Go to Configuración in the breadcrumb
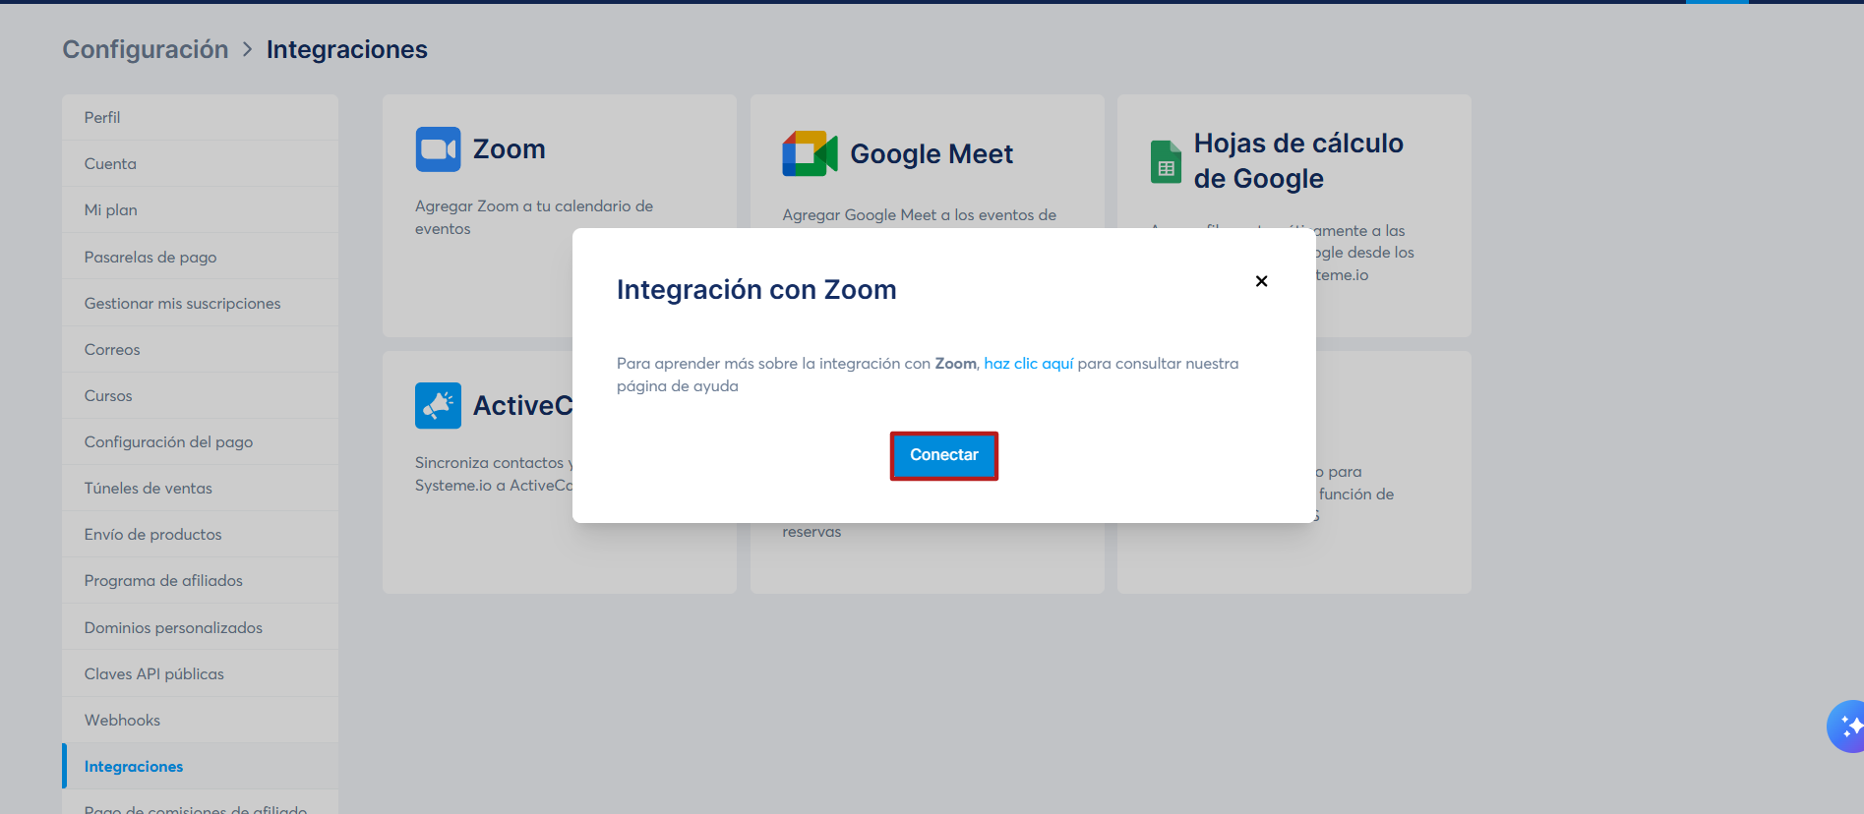The width and height of the screenshot is (1864, 814). (146, 49)
